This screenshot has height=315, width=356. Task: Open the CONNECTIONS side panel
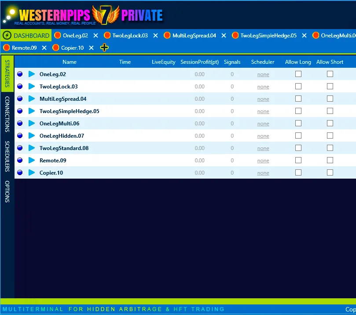pyautogui.click(x=7, y=114)
